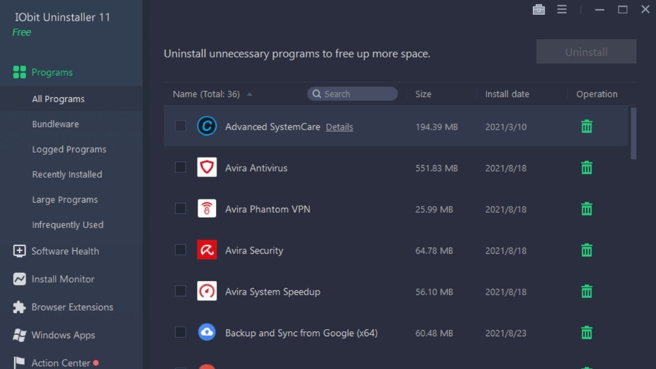The image size is (656, 369).
Task: Click the Uninstall button
Action: pyautogui.click(x=586, y=52)
